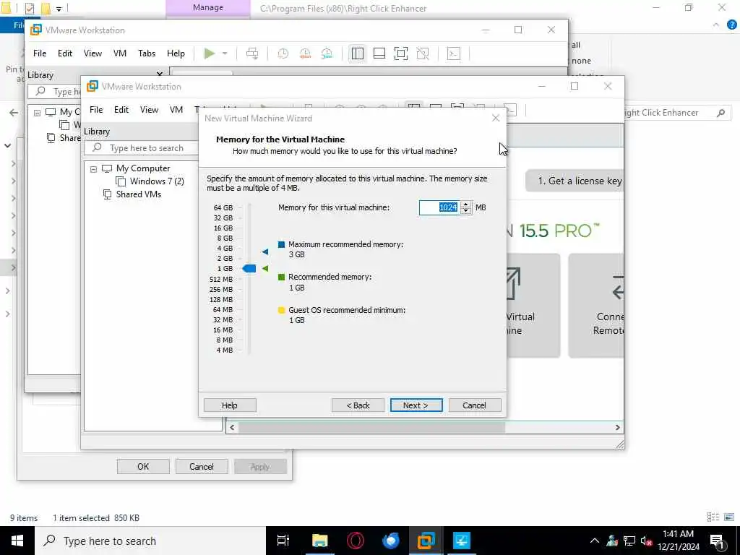The image size is (740, 555).
Task: Open Help menu in back VMware window
Action: click(x=176, y=53)
